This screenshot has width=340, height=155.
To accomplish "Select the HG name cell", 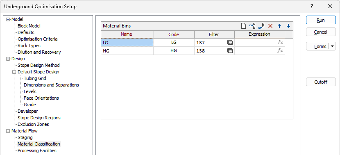I will pyautogui.click(x=127, y=50).
